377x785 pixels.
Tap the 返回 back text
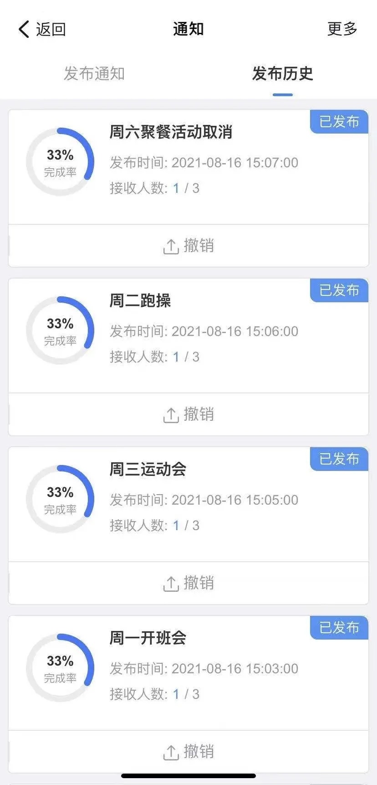[x=51, y=29]
